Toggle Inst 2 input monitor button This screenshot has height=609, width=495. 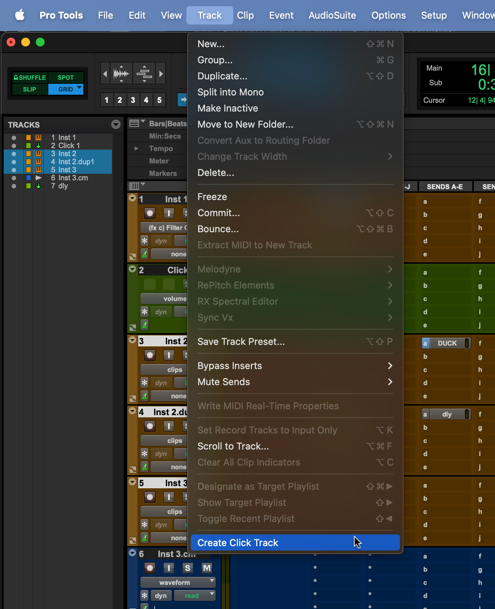pyautogui.click(x=169, y=355)
